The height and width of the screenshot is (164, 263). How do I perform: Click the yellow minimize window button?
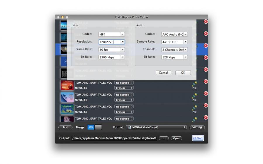[x=63, y=17]
